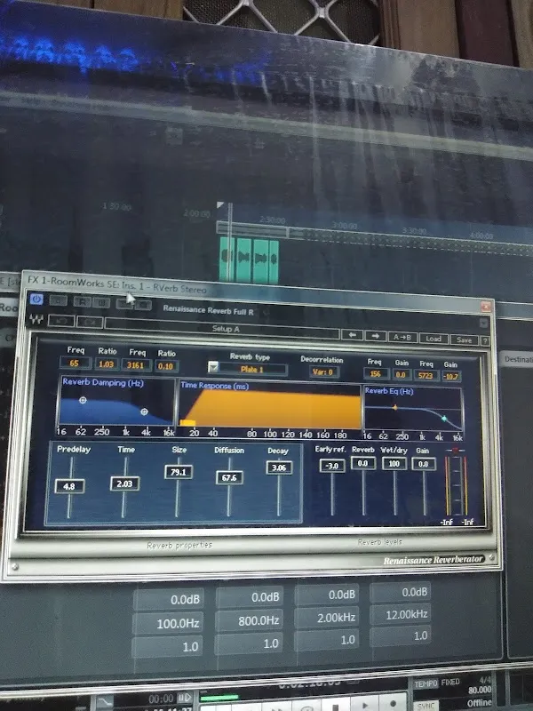Screen dimensions: 533x711
Task: Open the Waves help question mark
Action: point(484,340)
